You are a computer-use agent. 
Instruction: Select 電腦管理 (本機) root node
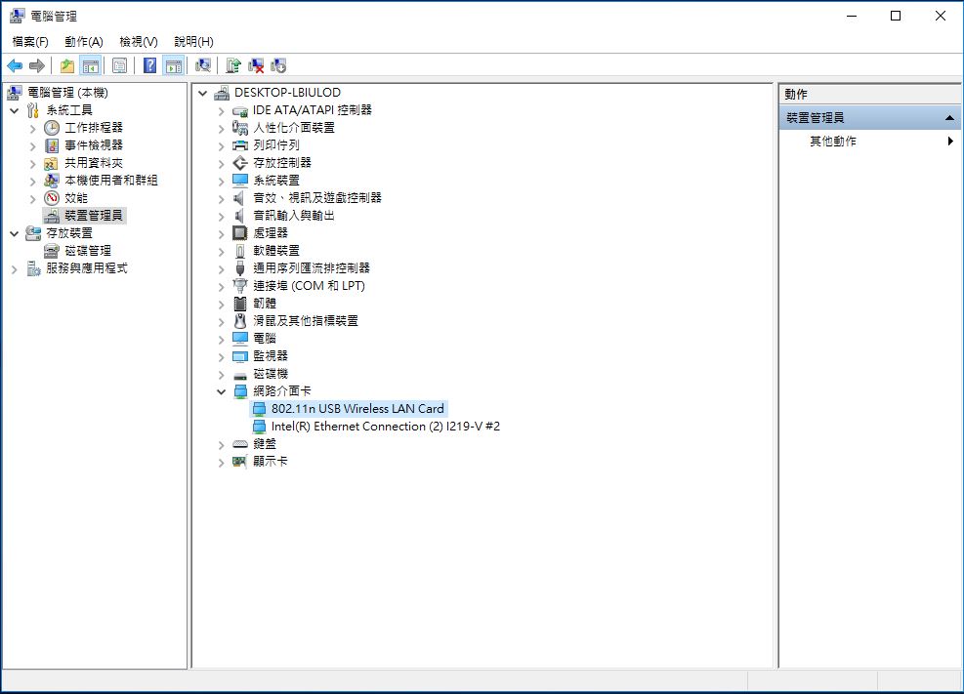coord(67,93)
